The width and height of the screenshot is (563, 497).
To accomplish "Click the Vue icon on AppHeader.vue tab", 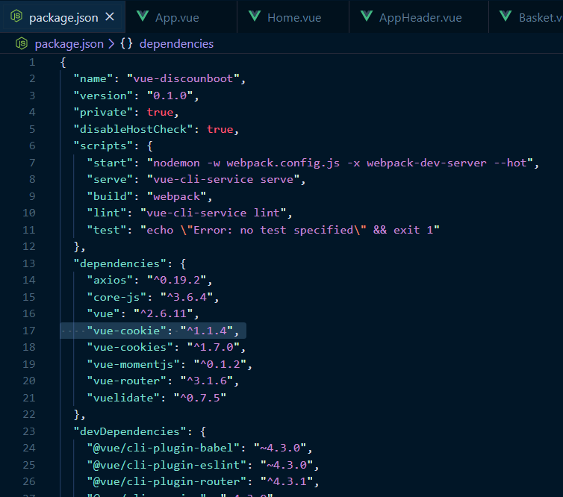I will (x=367, y=16).
